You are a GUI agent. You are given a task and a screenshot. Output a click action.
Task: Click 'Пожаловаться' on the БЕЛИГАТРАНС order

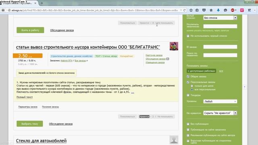(x=127, y=116)
